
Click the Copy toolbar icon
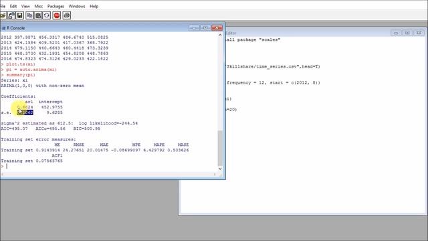29,15
